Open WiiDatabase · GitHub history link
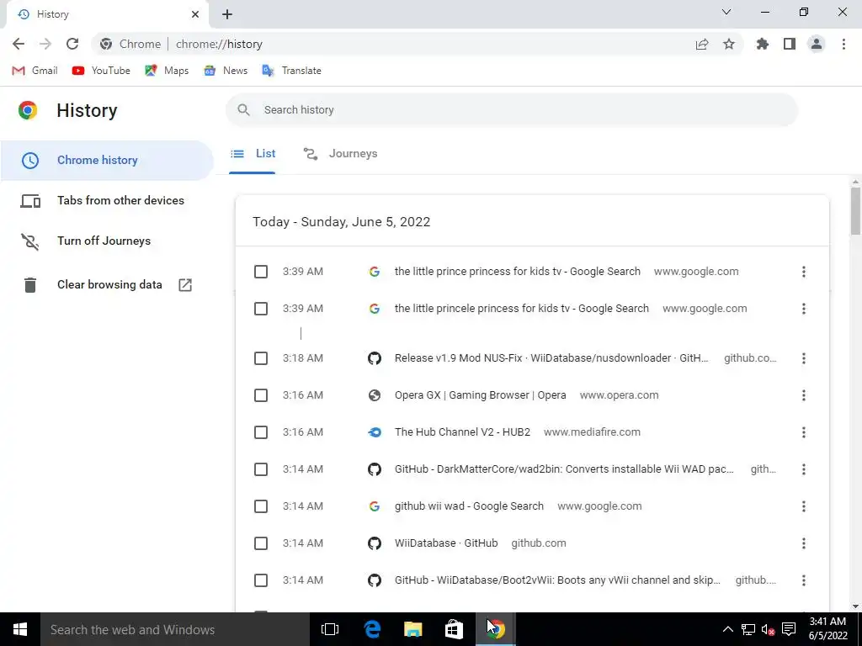This screenshot has height=646, width=862. point(446,543)
